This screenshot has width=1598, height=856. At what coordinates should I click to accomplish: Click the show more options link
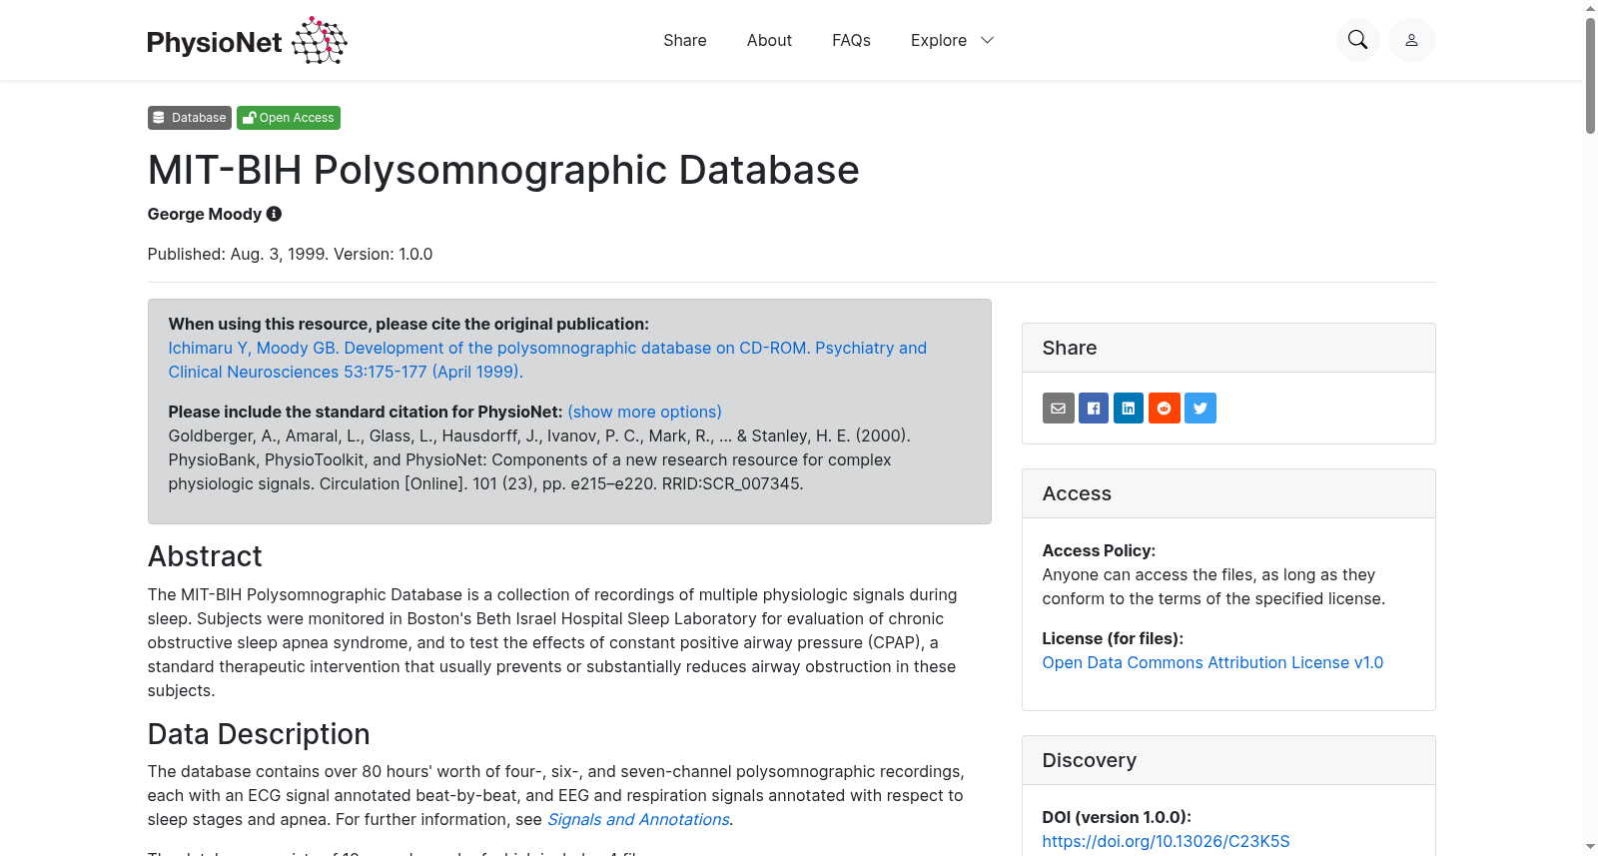(x=644, y=412)
